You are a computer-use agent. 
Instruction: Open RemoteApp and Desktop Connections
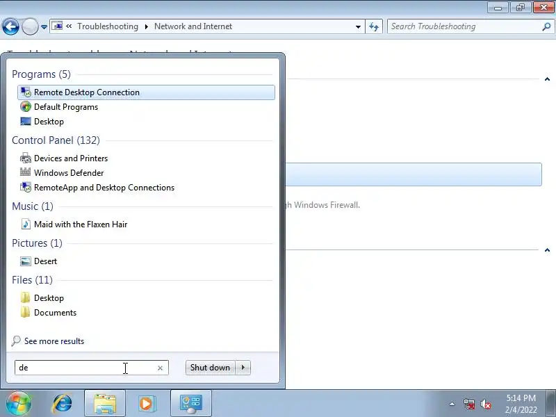pos(104,187)
